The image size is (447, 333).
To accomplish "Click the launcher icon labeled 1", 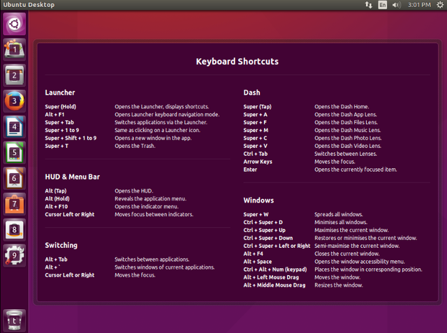I will click(15, 49).
